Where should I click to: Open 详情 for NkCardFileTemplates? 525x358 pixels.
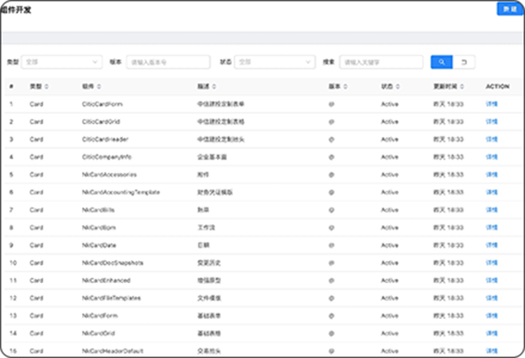492,298
